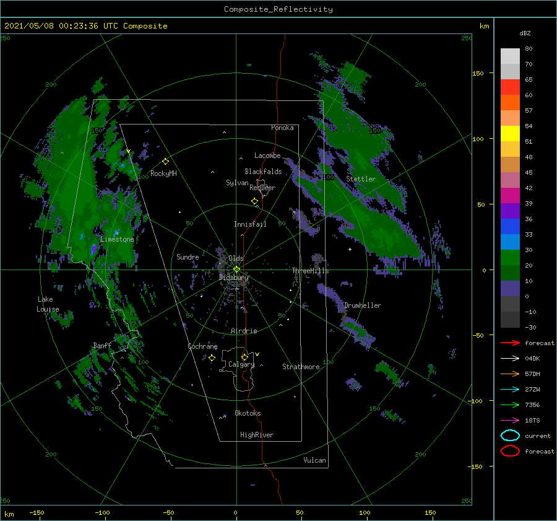The width and height of the screenshot is (557, 521).
Task: Select the cyan 27ZW arrow icon
Action: click(510, 390)
